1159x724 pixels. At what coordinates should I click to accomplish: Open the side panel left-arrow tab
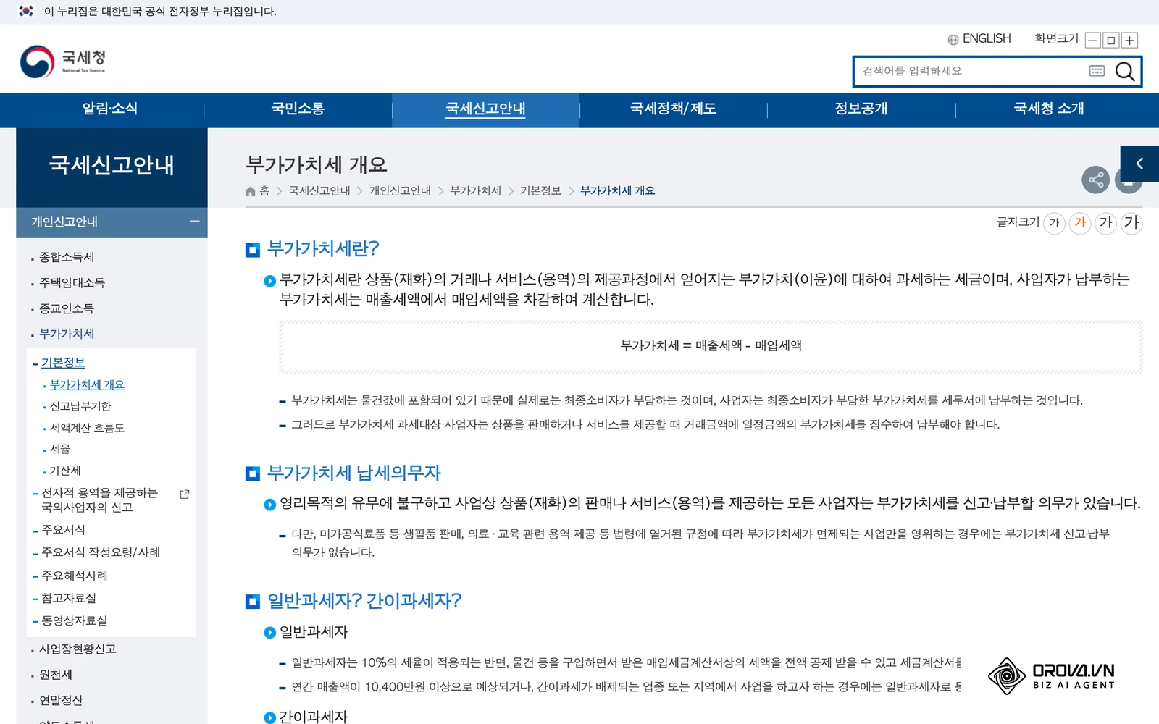point(1139,164)
